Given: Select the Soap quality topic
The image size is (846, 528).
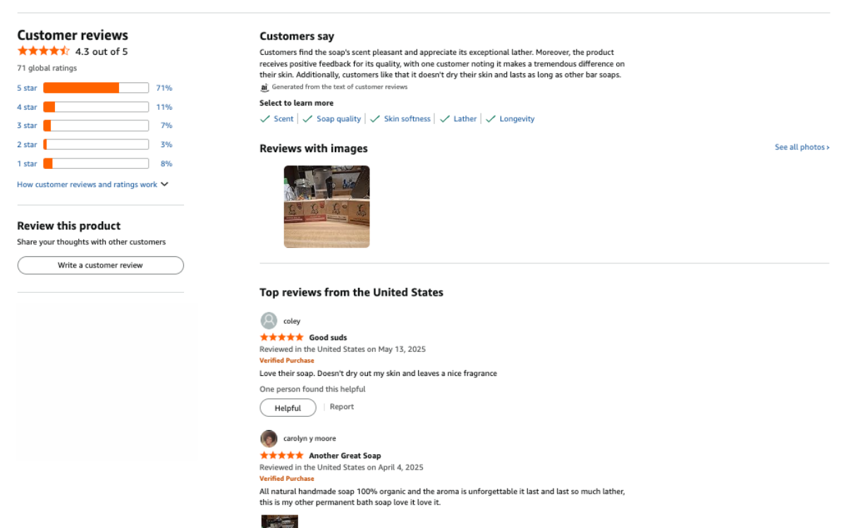Looking at the screenshot, I should [x=338, y=119].
